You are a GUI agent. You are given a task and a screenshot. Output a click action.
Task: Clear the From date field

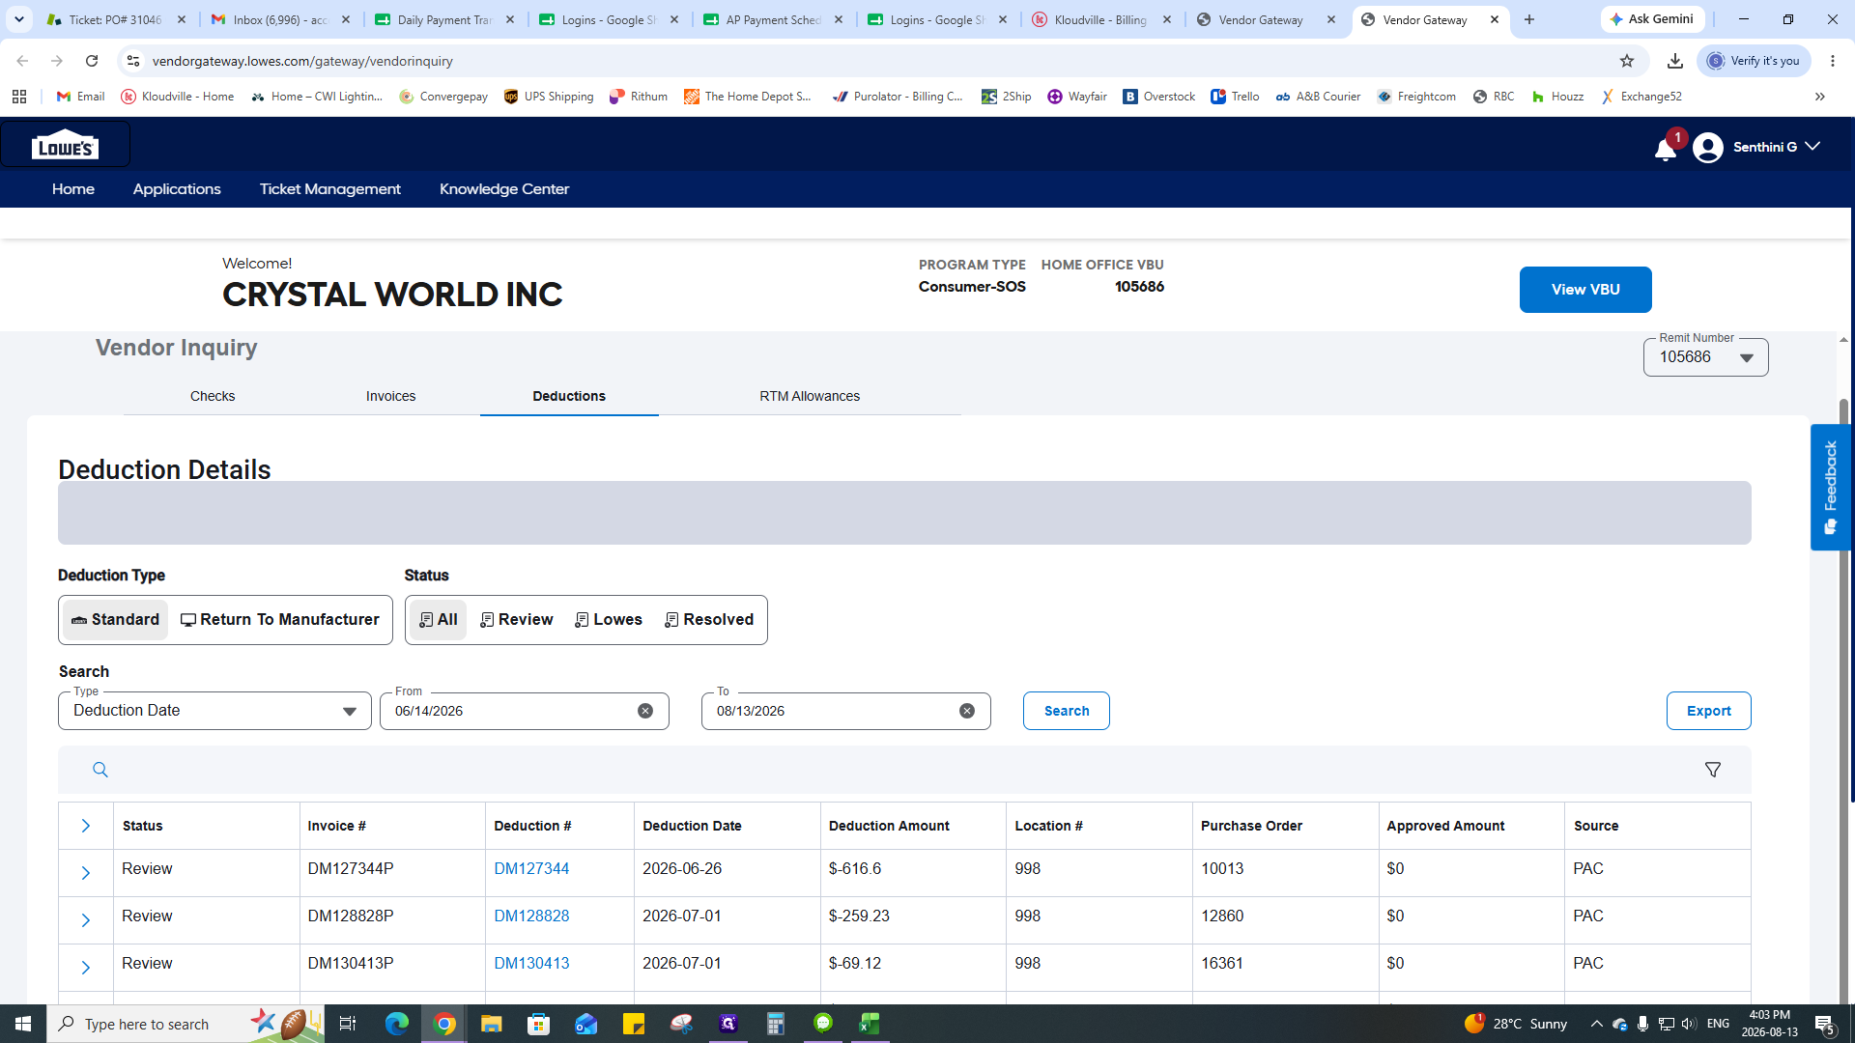(x=645, y=711)
